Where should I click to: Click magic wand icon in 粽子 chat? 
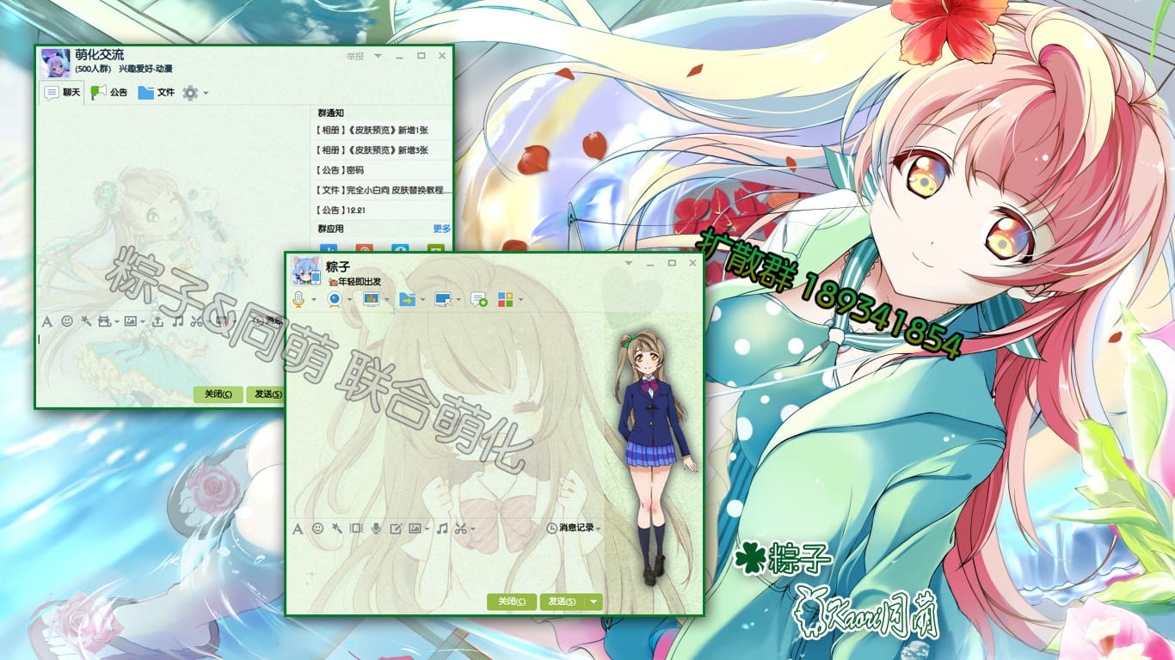[x=336, y=529]
